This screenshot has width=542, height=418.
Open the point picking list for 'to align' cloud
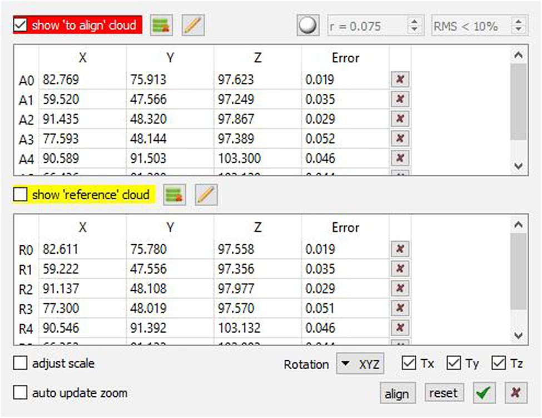tap(161, 25)
